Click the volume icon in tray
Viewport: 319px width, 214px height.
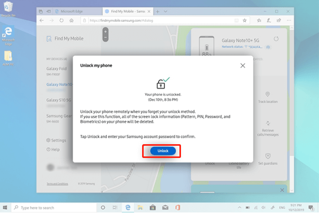[x=263, y=207]
